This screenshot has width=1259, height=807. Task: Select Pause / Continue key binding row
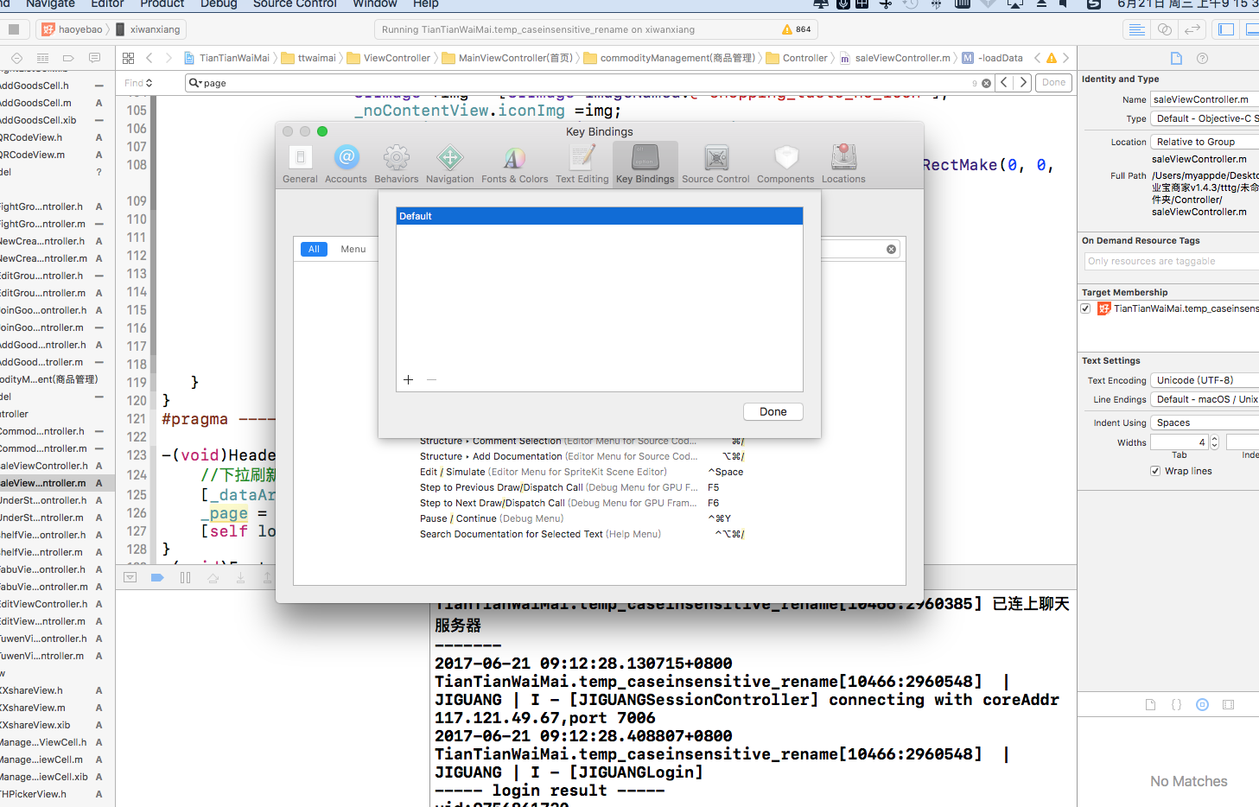(x=582, y=518)
